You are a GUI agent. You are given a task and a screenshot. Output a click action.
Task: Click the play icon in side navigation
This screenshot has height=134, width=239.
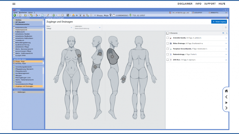coord(226,103)
